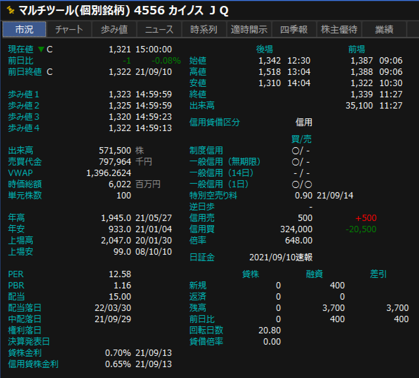Viewport: 419px width, 378px height.
Task: Click the multi-tool icon in title bar
Action: [11, 10]
